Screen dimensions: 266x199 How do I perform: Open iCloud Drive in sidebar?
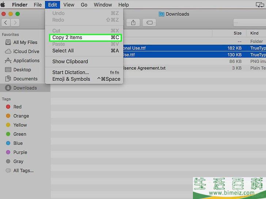click(26, 51)
